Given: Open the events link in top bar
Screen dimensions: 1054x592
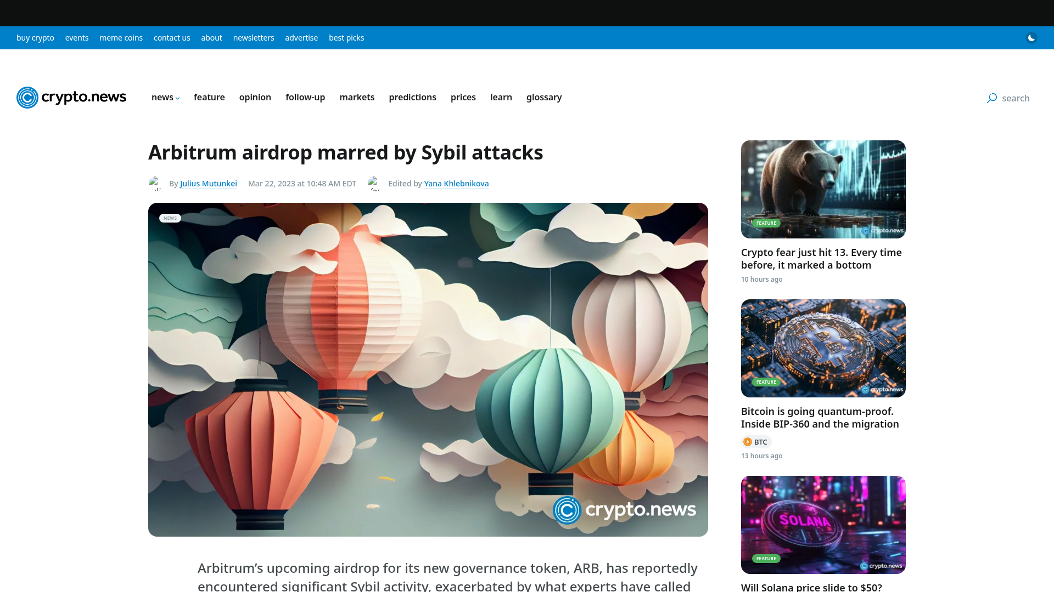Looking at the screenshot, I should click(77, 38).
